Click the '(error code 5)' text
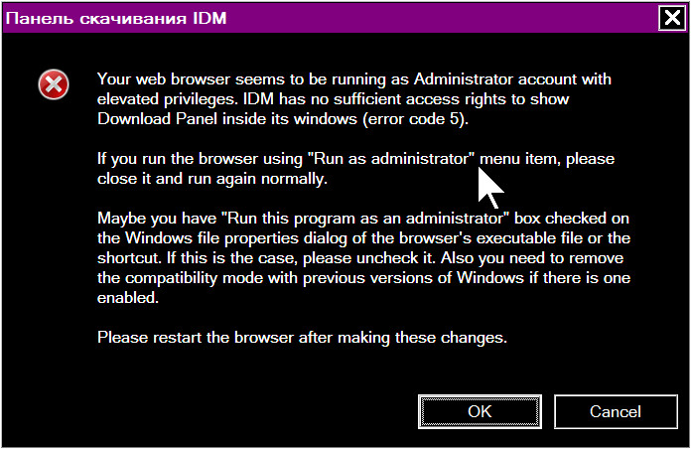 (x=415, y=119)
